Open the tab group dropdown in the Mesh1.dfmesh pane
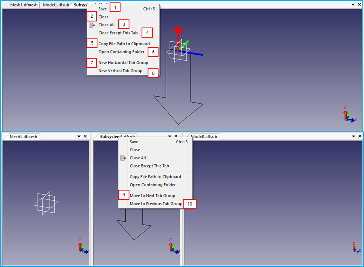Viewport: 364px width, 267px height. click(78, 136)
